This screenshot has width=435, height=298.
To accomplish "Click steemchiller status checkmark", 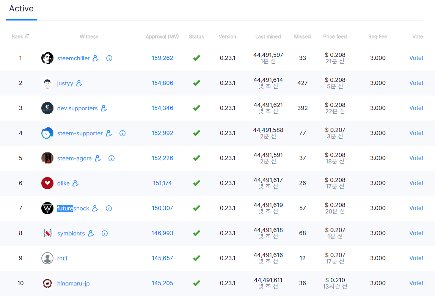I will point(197,58).
